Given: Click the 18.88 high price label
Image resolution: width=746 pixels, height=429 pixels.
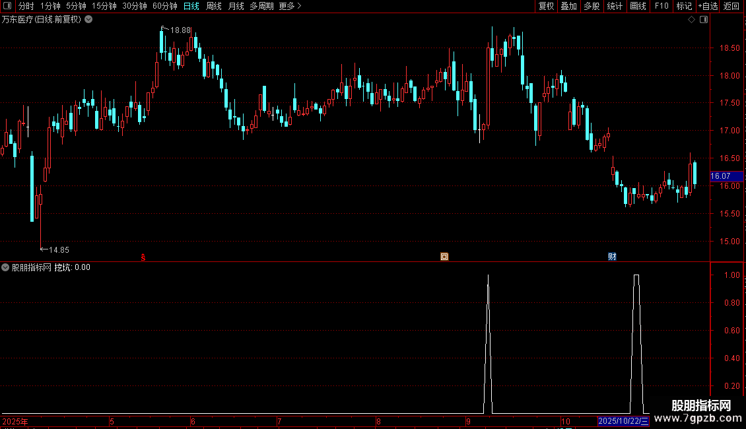Looking at the screenshot, I should (180, 30).
